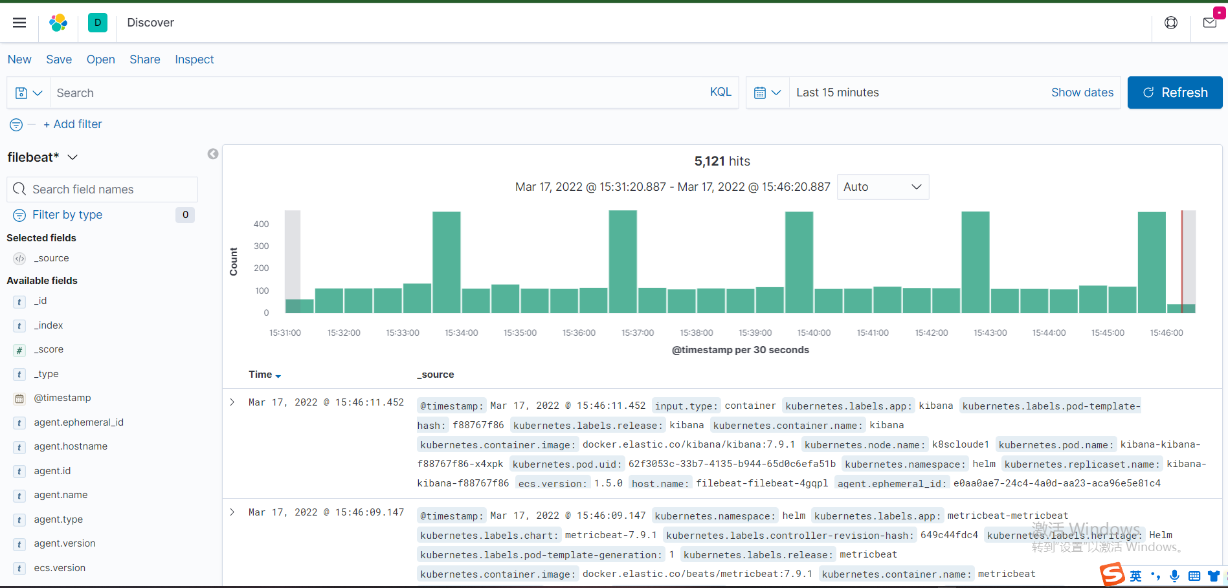Viewport: 1228px width, 588px height.
Task: Click the Last 15 minutes time range
Action: pos(838,93)
